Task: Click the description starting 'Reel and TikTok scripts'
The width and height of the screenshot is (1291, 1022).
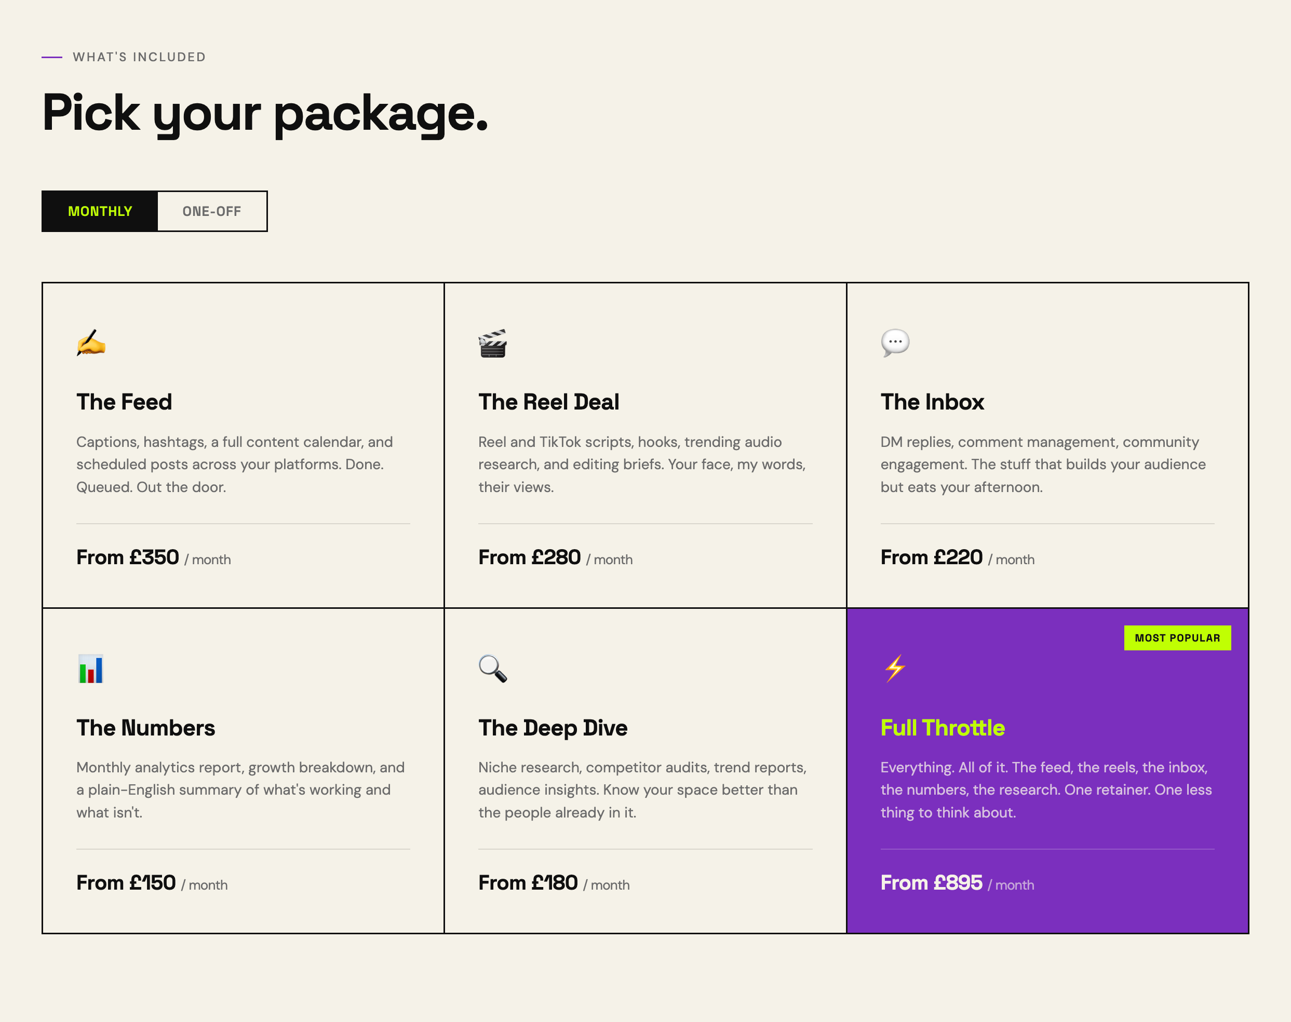Action: (x=642, y=465)
